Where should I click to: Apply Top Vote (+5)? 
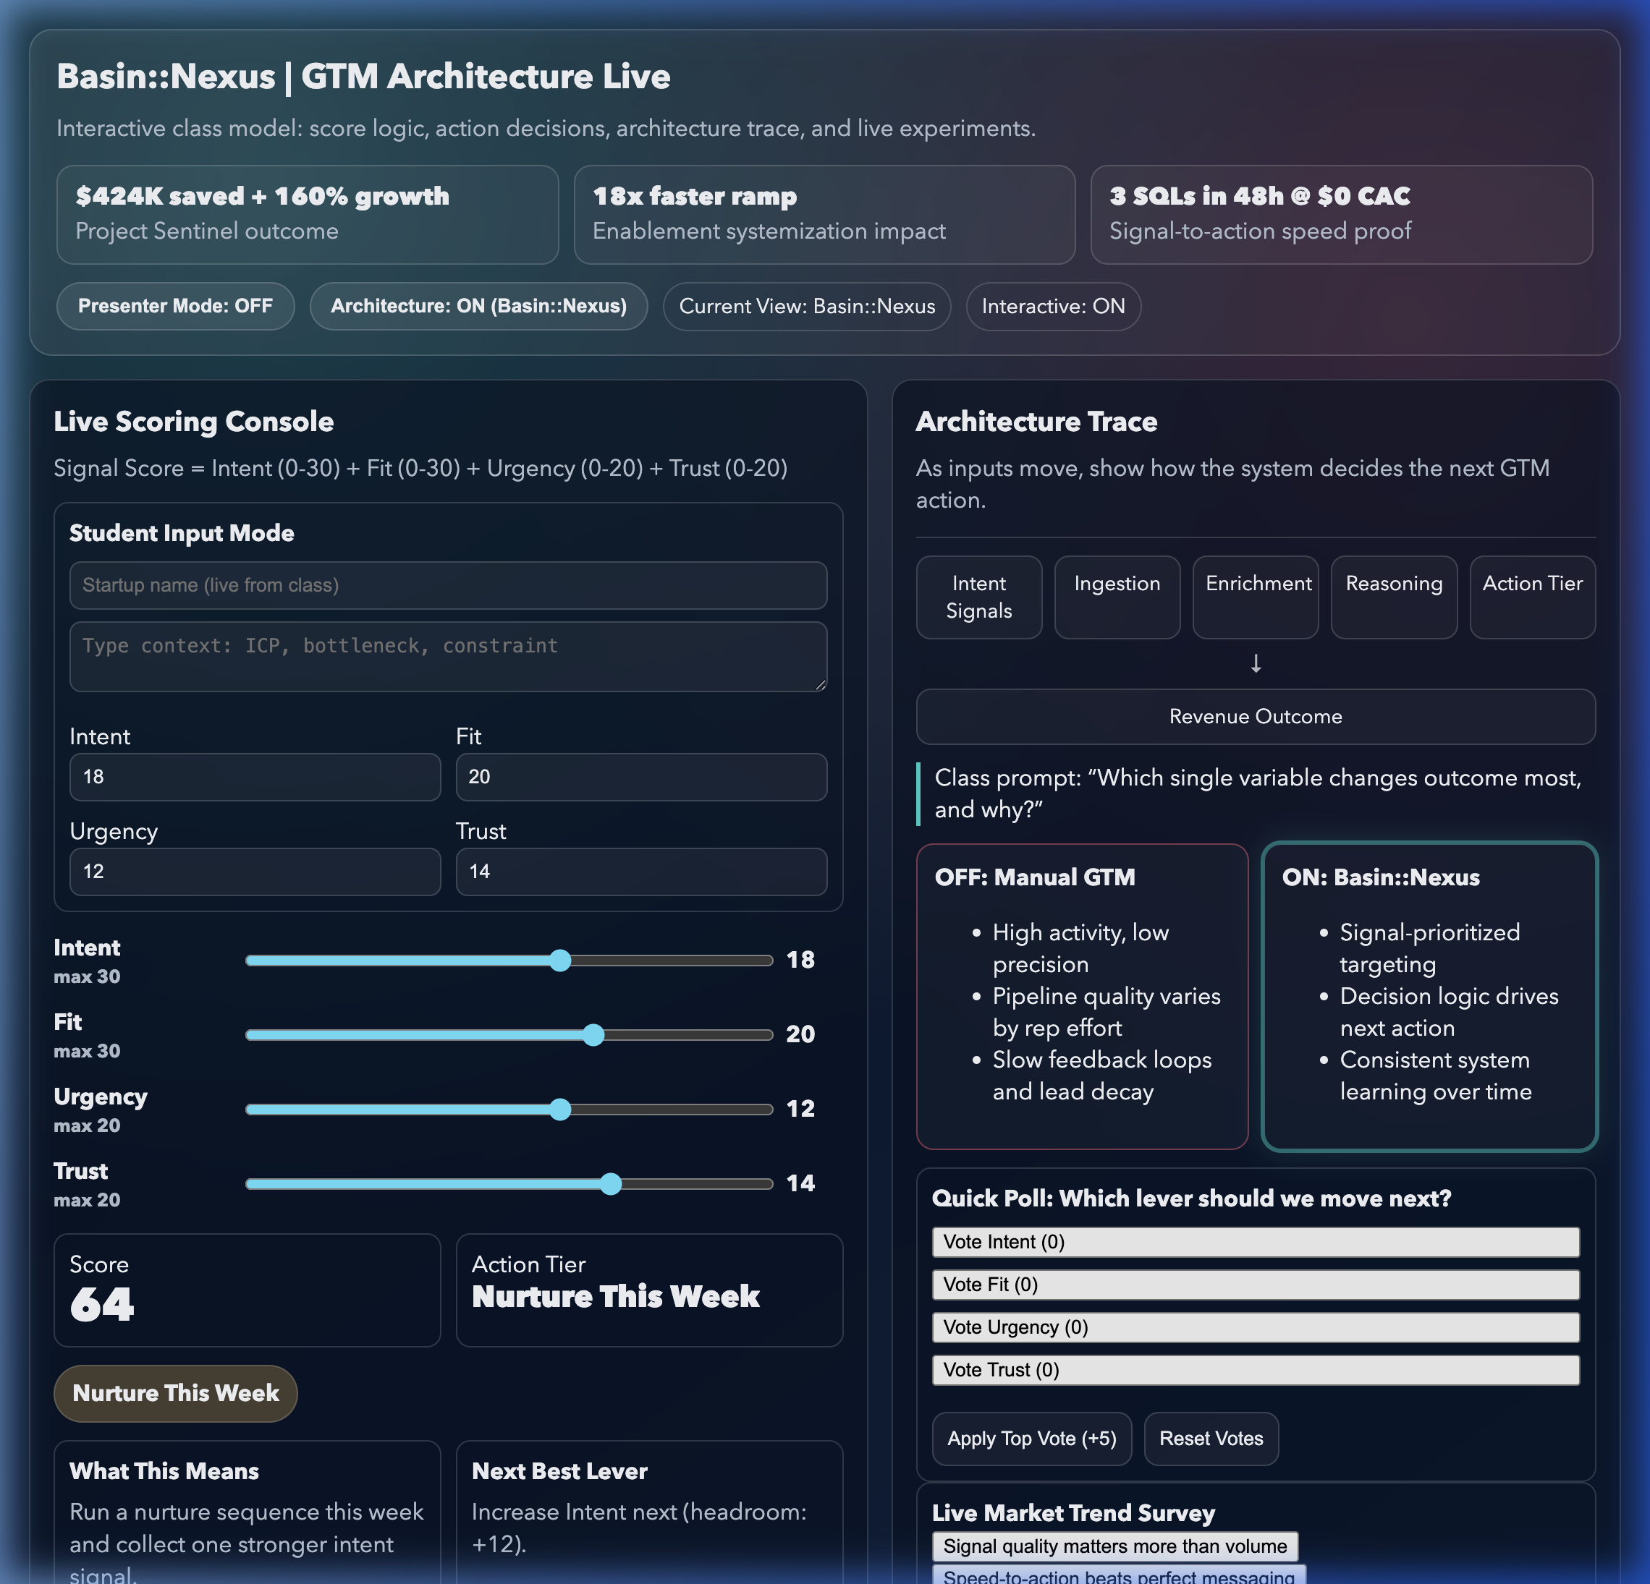pyautogui.click(x=1031, y=1439)
